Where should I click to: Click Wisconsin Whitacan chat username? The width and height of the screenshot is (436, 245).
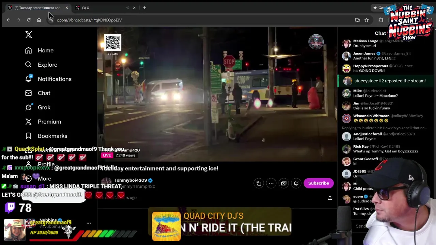click(371, 116)
